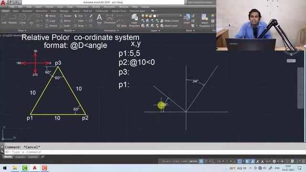Open File Explorer from taskbar
This screenshot has width=306, height=172.
pyautogui.click(x=15, y=168)
